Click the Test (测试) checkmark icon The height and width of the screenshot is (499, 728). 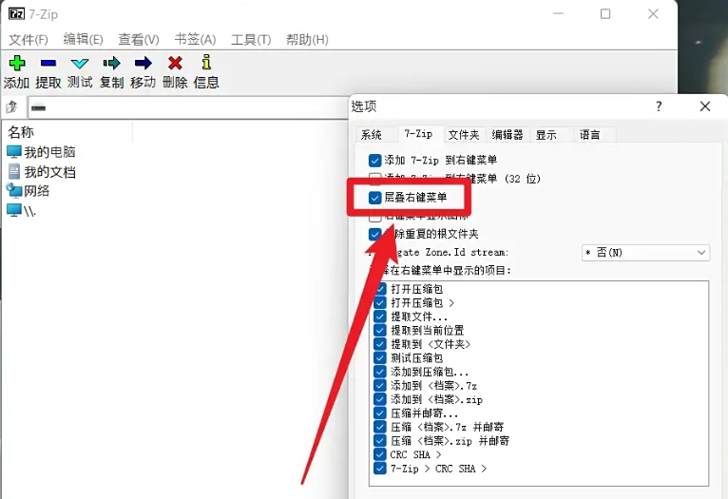coord(80,63)
